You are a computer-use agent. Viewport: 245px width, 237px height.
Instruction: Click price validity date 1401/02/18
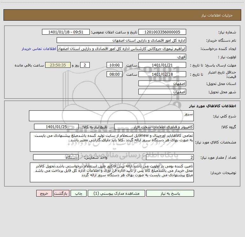pos(162,74)
